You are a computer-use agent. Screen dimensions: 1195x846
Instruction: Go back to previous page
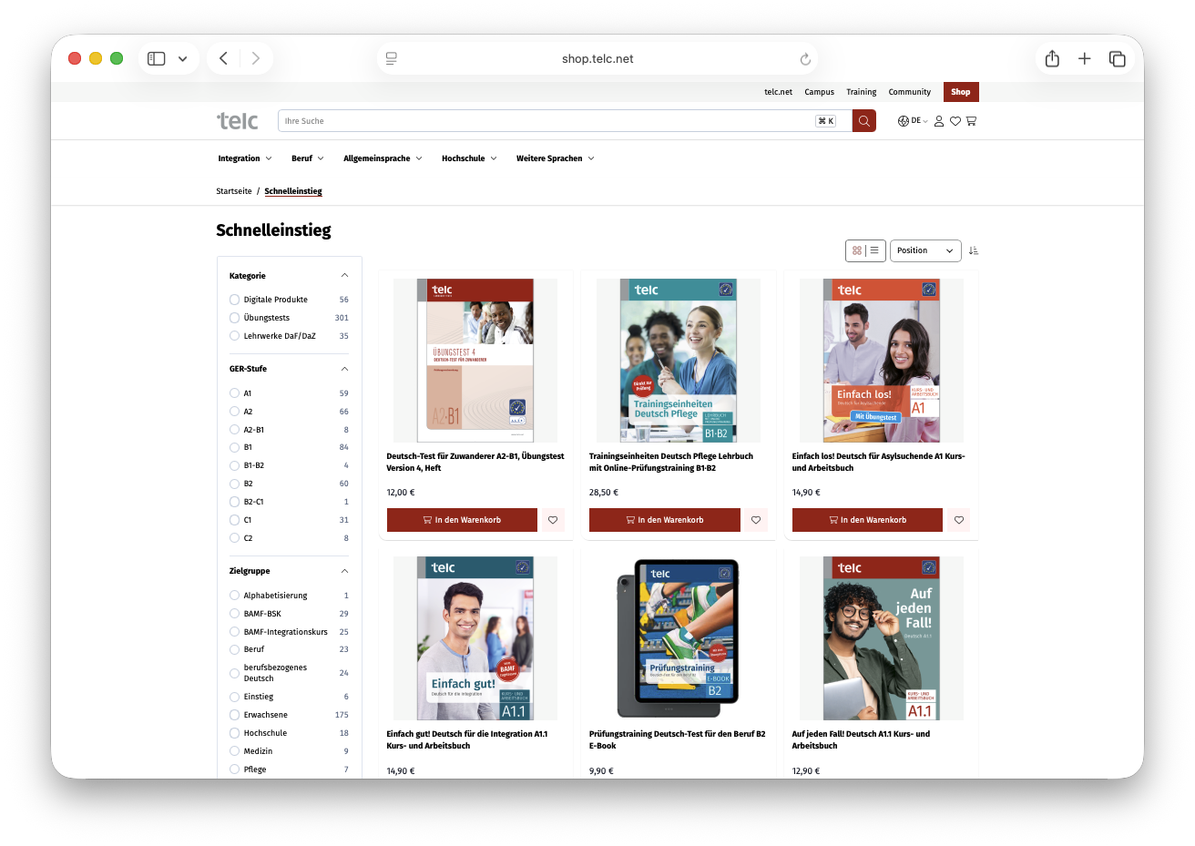click(223, 58)
